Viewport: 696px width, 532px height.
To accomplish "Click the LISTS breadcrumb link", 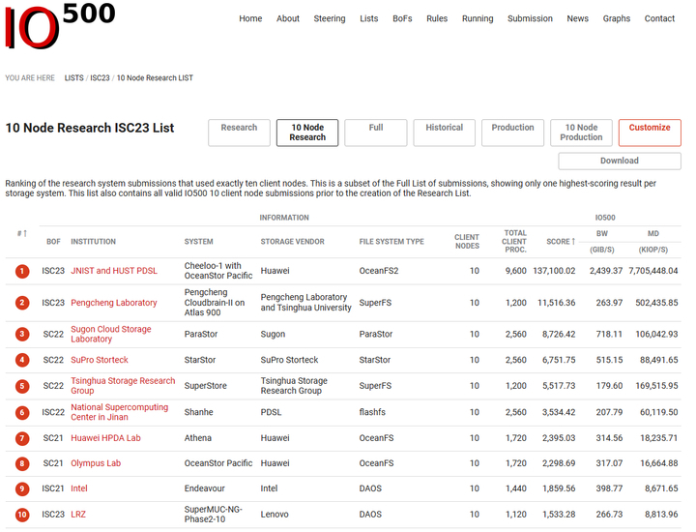I will (73, 77).
